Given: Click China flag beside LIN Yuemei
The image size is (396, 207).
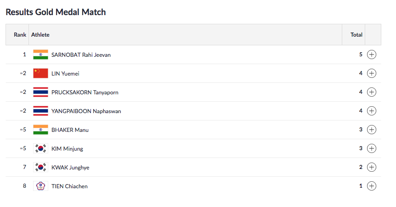Looking at the screenshot, I should [40, 73].
